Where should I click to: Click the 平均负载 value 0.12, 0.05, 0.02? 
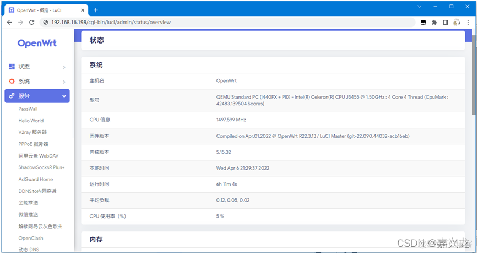click(x=232, y=201)
